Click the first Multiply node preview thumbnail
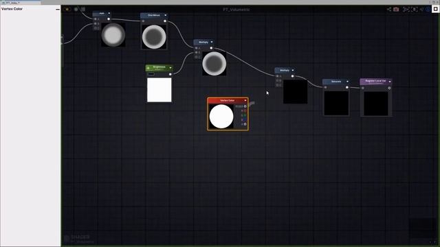The height and width of the screenshot is (247, 440). (x=214, y=64)
